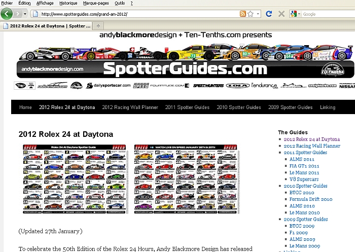Open a new tab with plus button

pos(98,25)
